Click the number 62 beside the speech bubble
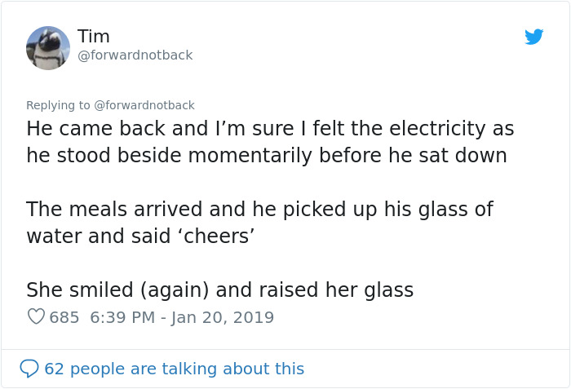571x389 pixels. (x=54, y=369)
